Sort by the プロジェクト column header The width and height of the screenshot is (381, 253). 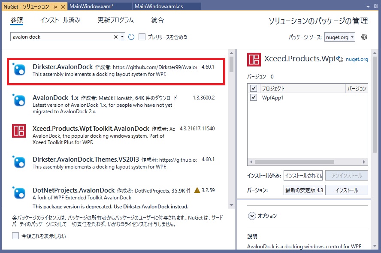pos(302,88)
